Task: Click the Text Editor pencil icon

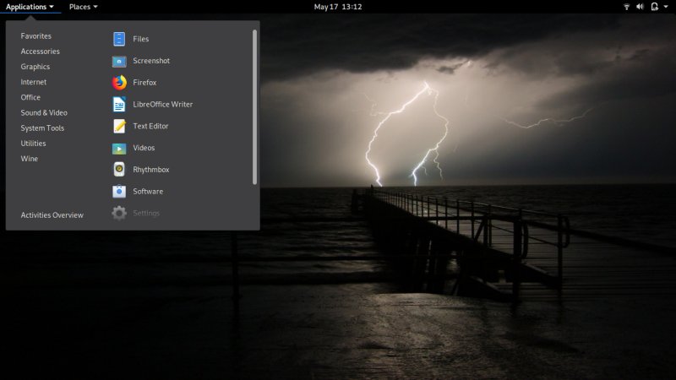Action: [x=119, y=126]
